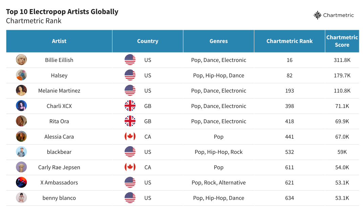
Task: Click the Chartmetric Score column header
Action: click(342, 41)
